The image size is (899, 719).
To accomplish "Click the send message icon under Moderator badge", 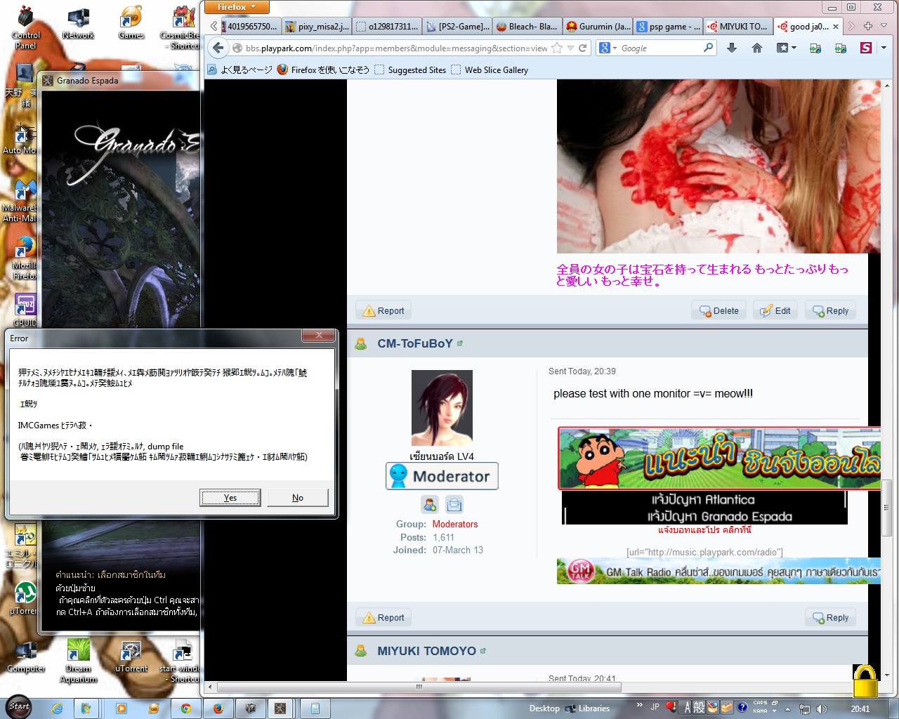I will 454,504.
